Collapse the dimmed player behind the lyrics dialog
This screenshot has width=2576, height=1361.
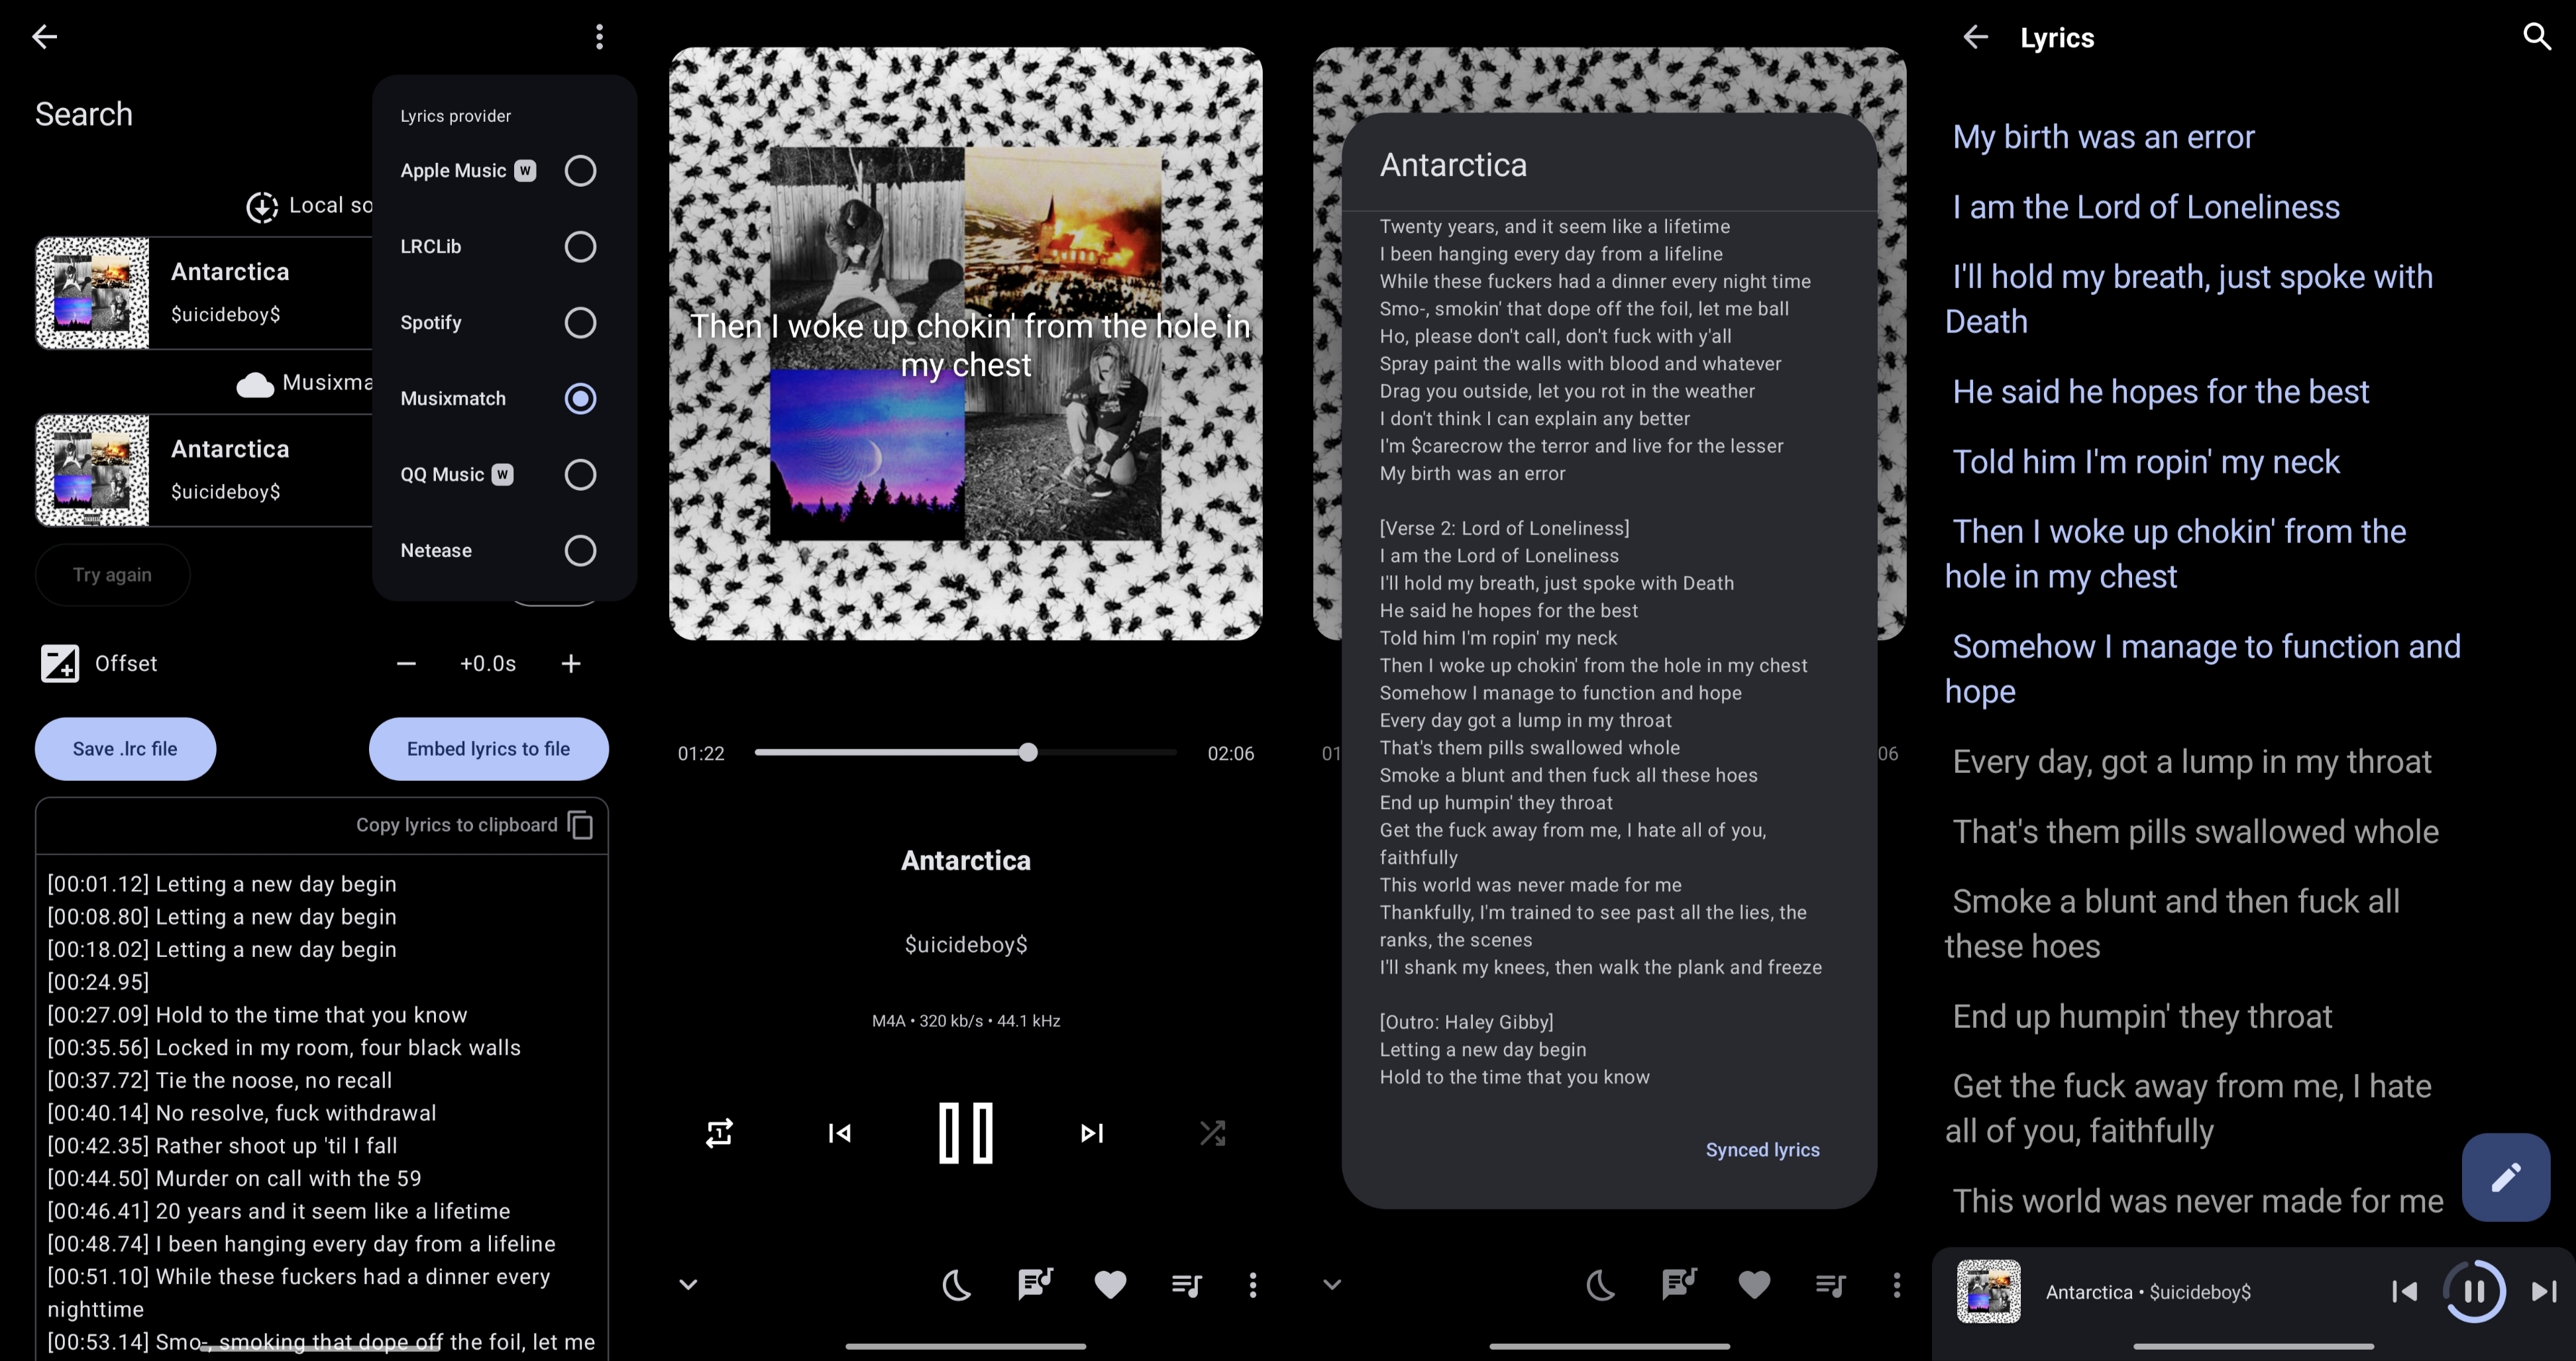pyautogui.click(x=1332, y=1284)
